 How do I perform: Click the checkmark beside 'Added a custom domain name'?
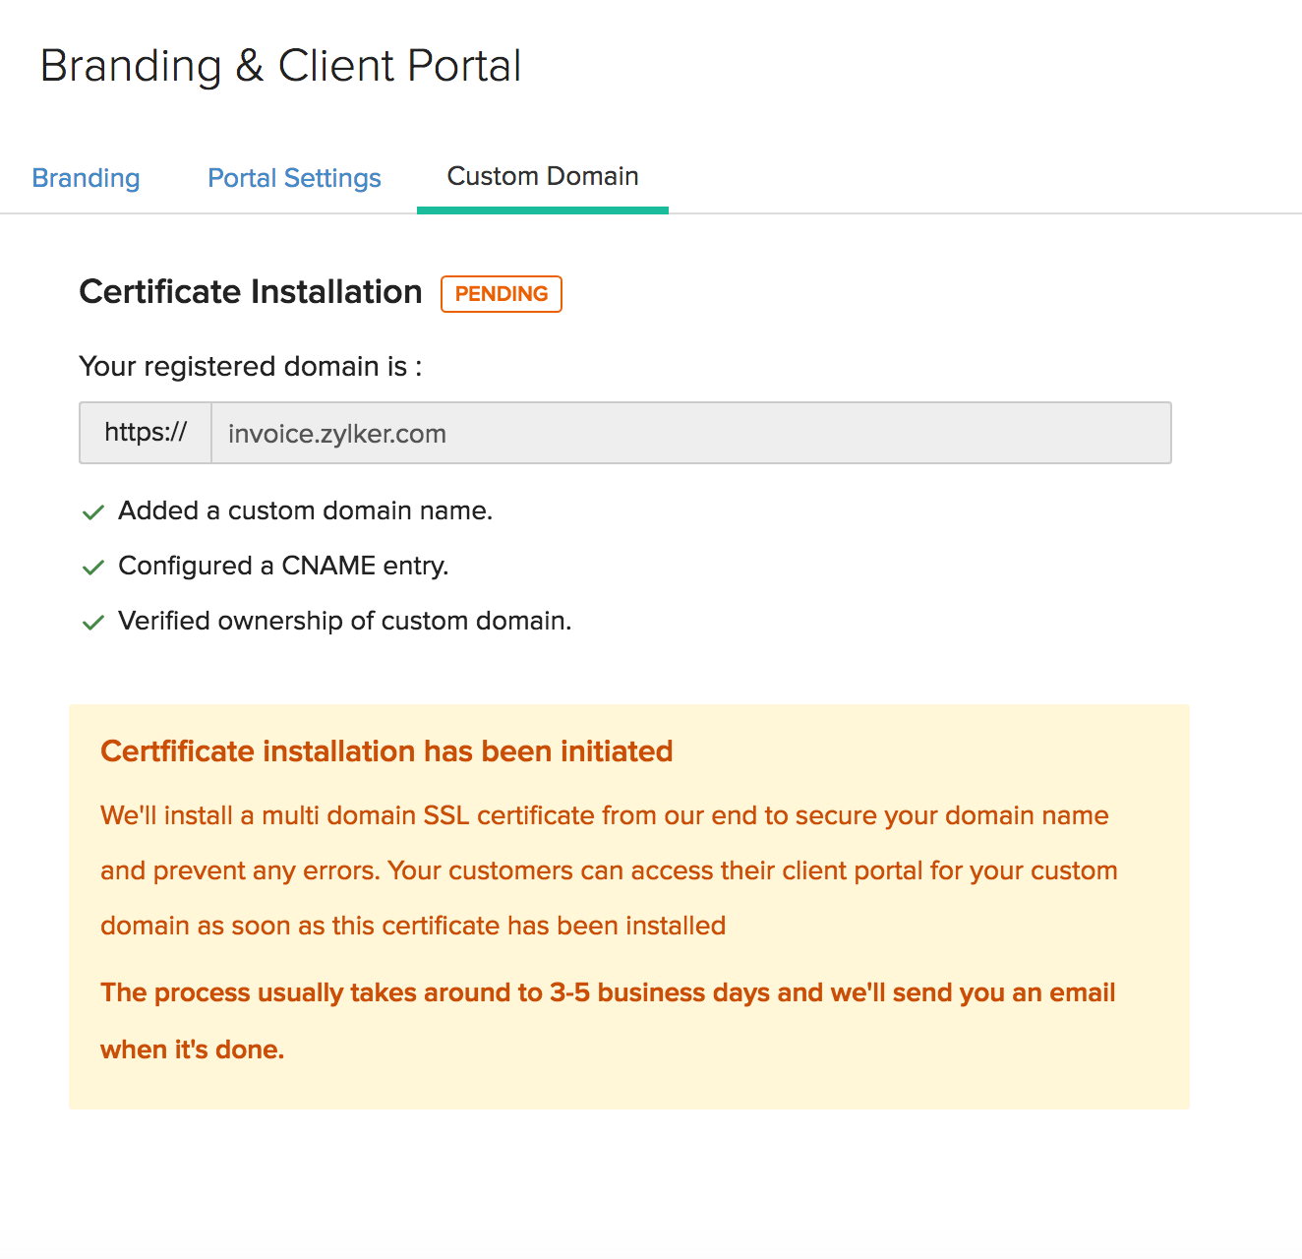93,512
